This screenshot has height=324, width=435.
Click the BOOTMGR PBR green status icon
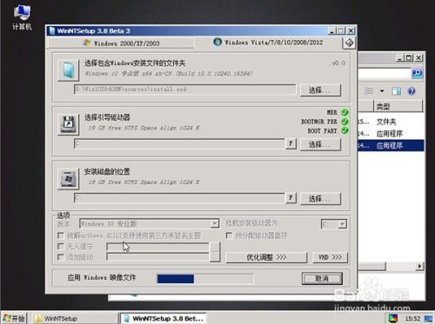click(345, 122)
